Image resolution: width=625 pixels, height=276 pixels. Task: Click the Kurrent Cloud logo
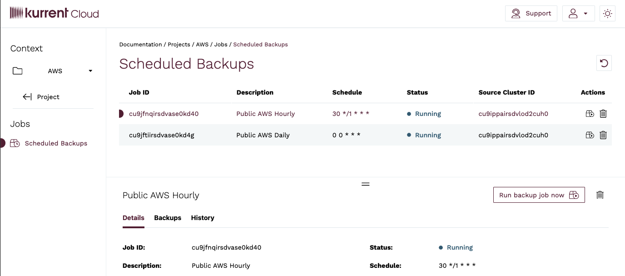tap(54, 13)
